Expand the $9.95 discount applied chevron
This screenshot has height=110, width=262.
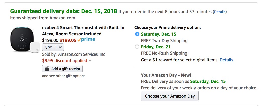click(90, 61)
